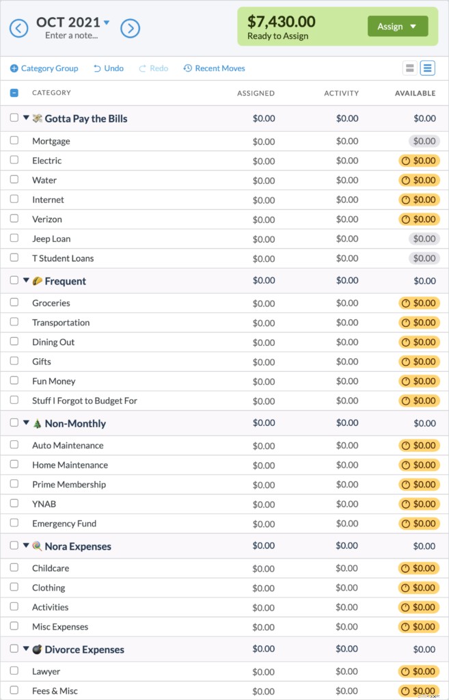Open Recent Moves history
The image size is (449, 700).
coord(214,68)
